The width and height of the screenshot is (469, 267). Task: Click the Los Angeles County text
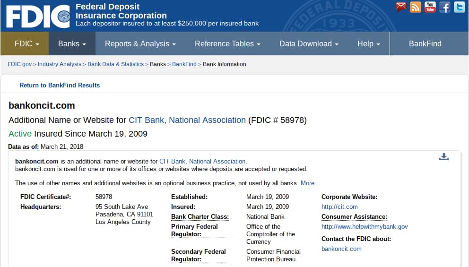pos(123,222)
